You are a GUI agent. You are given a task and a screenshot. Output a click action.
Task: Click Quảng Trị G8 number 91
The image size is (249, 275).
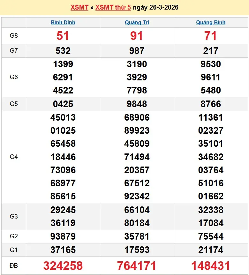point(137,36)
